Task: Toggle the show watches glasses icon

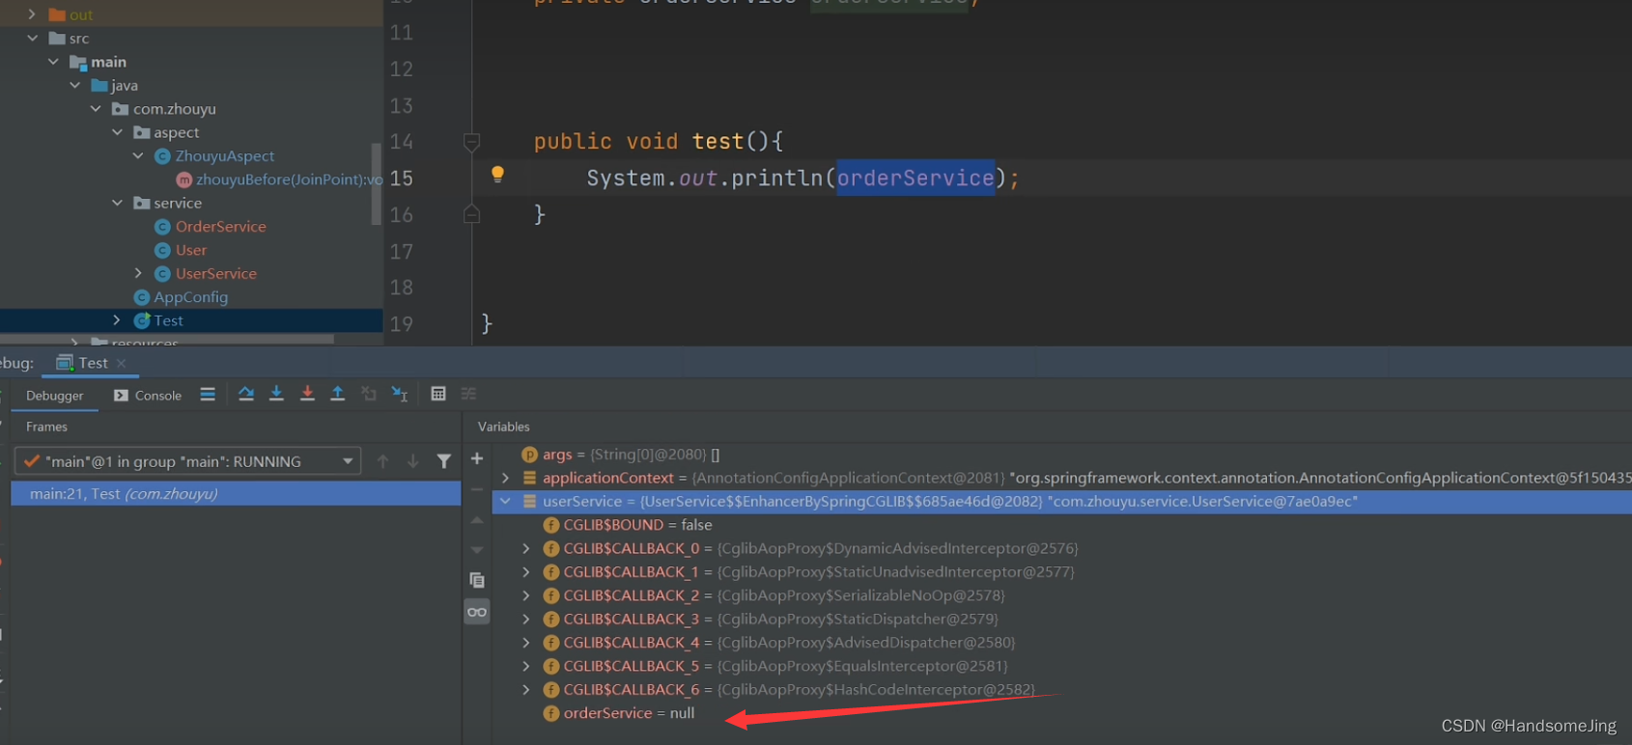Action: 477,612
